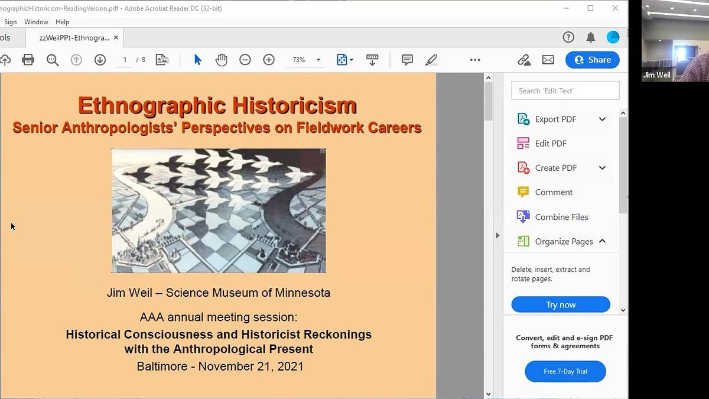Click the tools pane scrollbar up arrow

click(x=623, y=112)
